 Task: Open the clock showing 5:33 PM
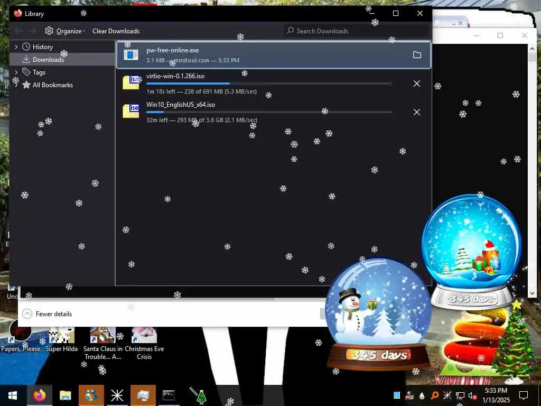pos(496,395)
